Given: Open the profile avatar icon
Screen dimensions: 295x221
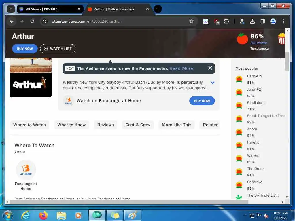Looking at the screenshot, I should coord(273,21).
